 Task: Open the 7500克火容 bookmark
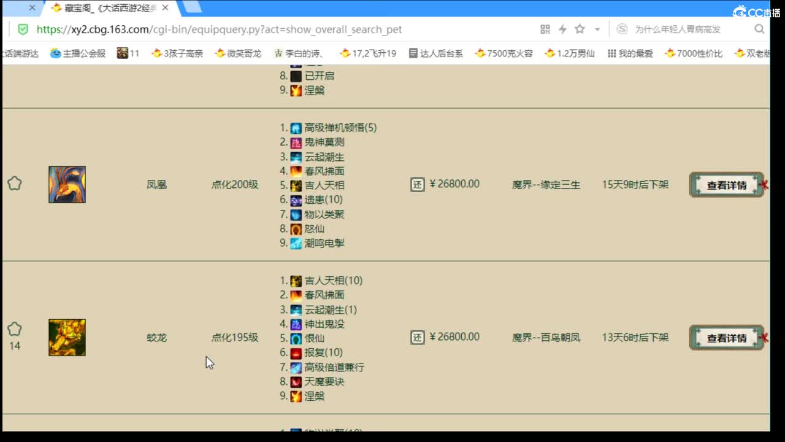pyautogui.click(x=504, y=53)
